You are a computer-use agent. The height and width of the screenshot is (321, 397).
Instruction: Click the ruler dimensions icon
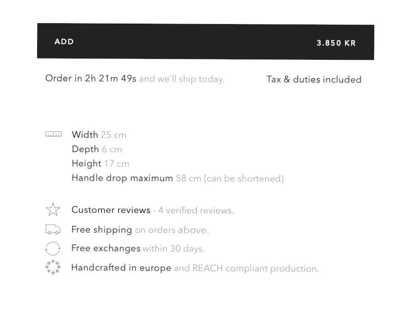click(x=53, y=134)
